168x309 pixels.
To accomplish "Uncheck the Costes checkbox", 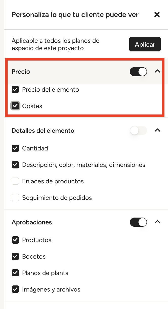I will pos(15,106).
